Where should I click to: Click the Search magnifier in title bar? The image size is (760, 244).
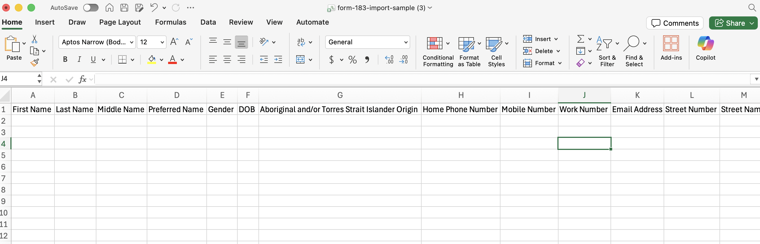tap(752, 8)
